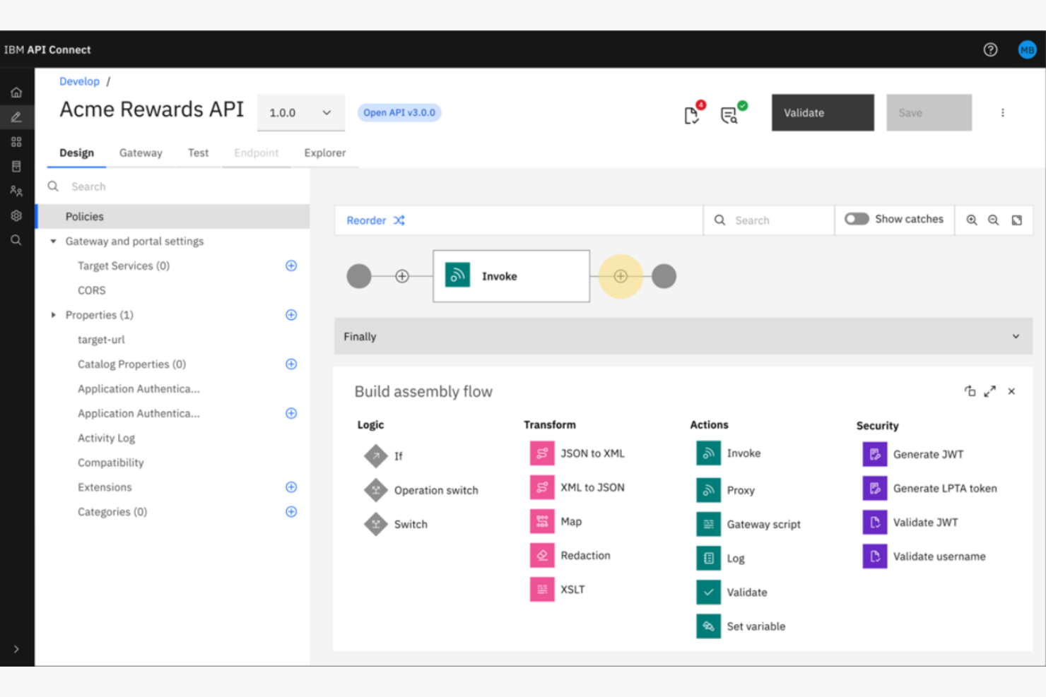The height and width of the screenshot is (697, 1046).
Task: Focus the assembly canvas Search field
Action: tap(769, 220)
